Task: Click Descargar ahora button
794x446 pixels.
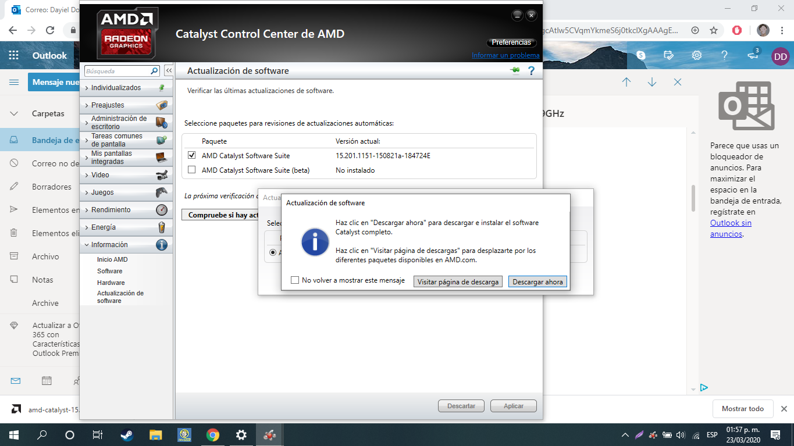Action: (537, 281)
